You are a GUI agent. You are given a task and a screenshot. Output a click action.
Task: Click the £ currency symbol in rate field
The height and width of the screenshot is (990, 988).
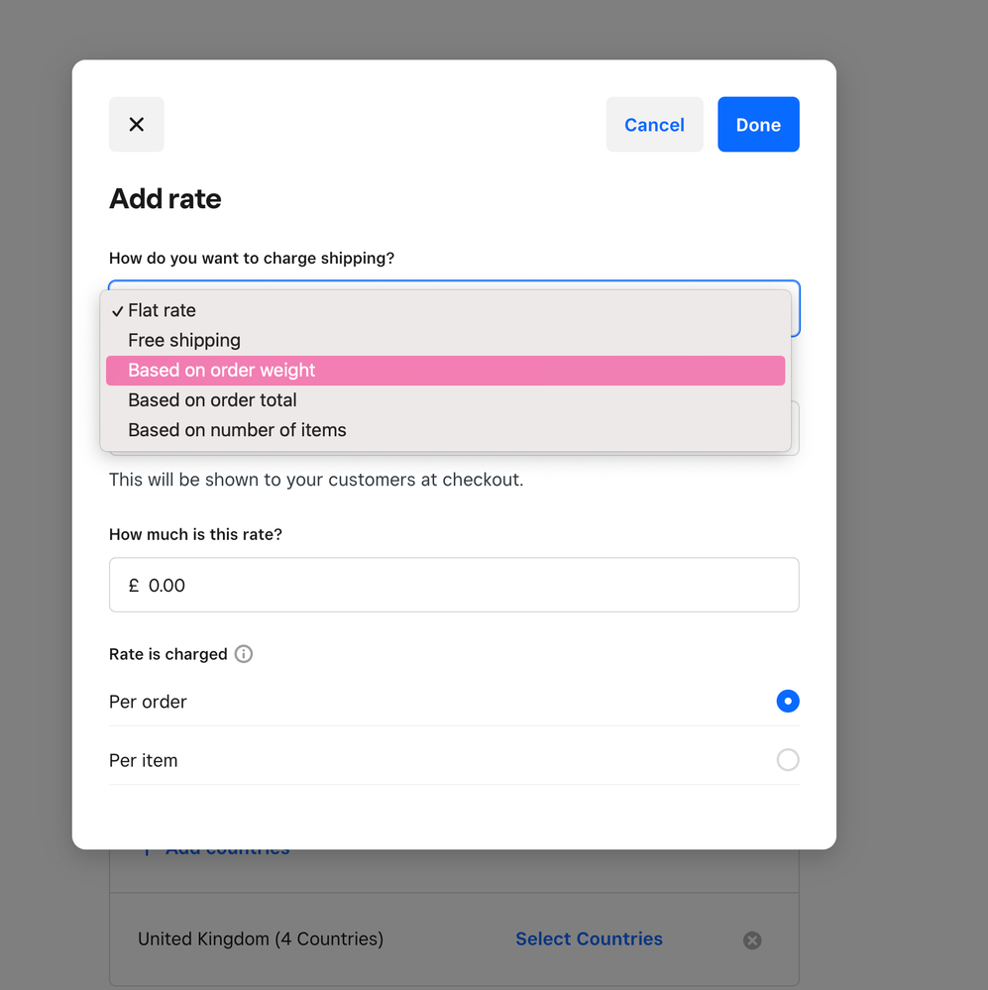click(134, 586)
